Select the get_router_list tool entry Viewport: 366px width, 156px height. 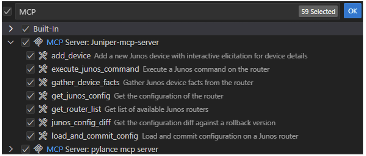tap(76, 109)
